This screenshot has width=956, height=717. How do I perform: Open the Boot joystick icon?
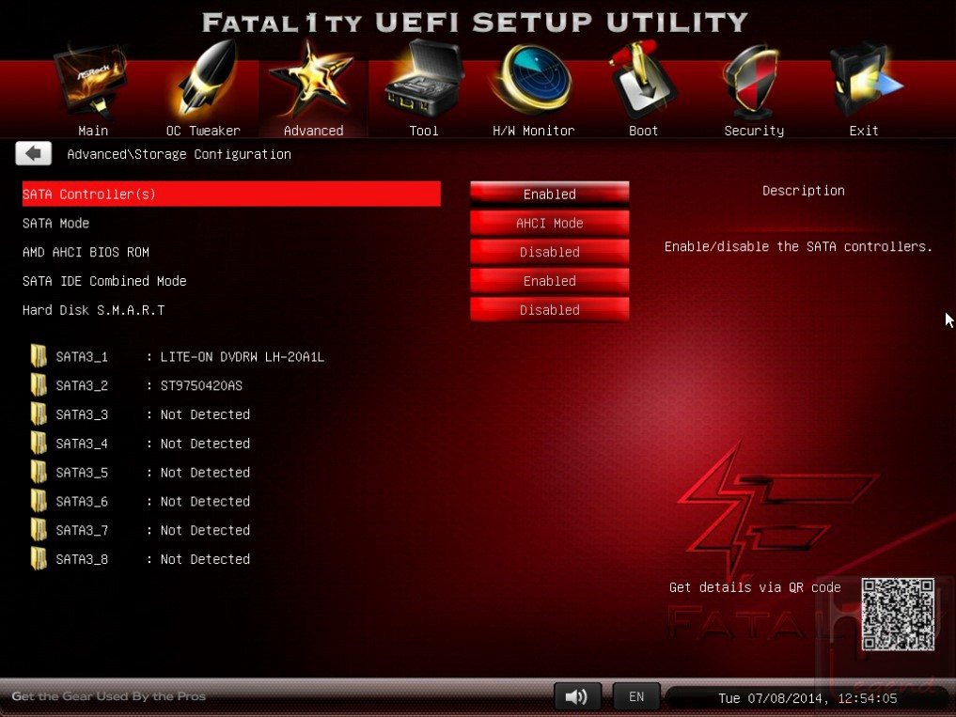pos(643,79)
